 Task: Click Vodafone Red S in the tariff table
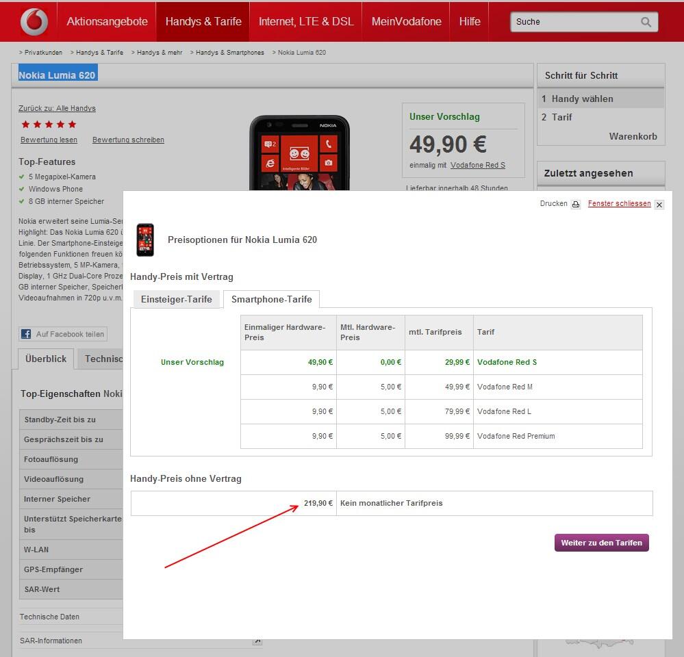pyautogui.click(x=507, y=362)
